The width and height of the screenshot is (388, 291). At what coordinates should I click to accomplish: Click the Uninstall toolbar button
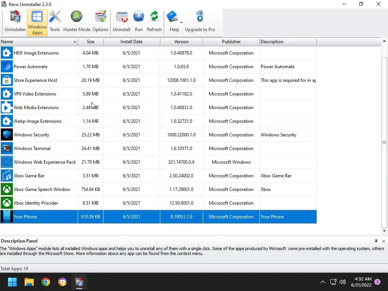pos(122,22)
